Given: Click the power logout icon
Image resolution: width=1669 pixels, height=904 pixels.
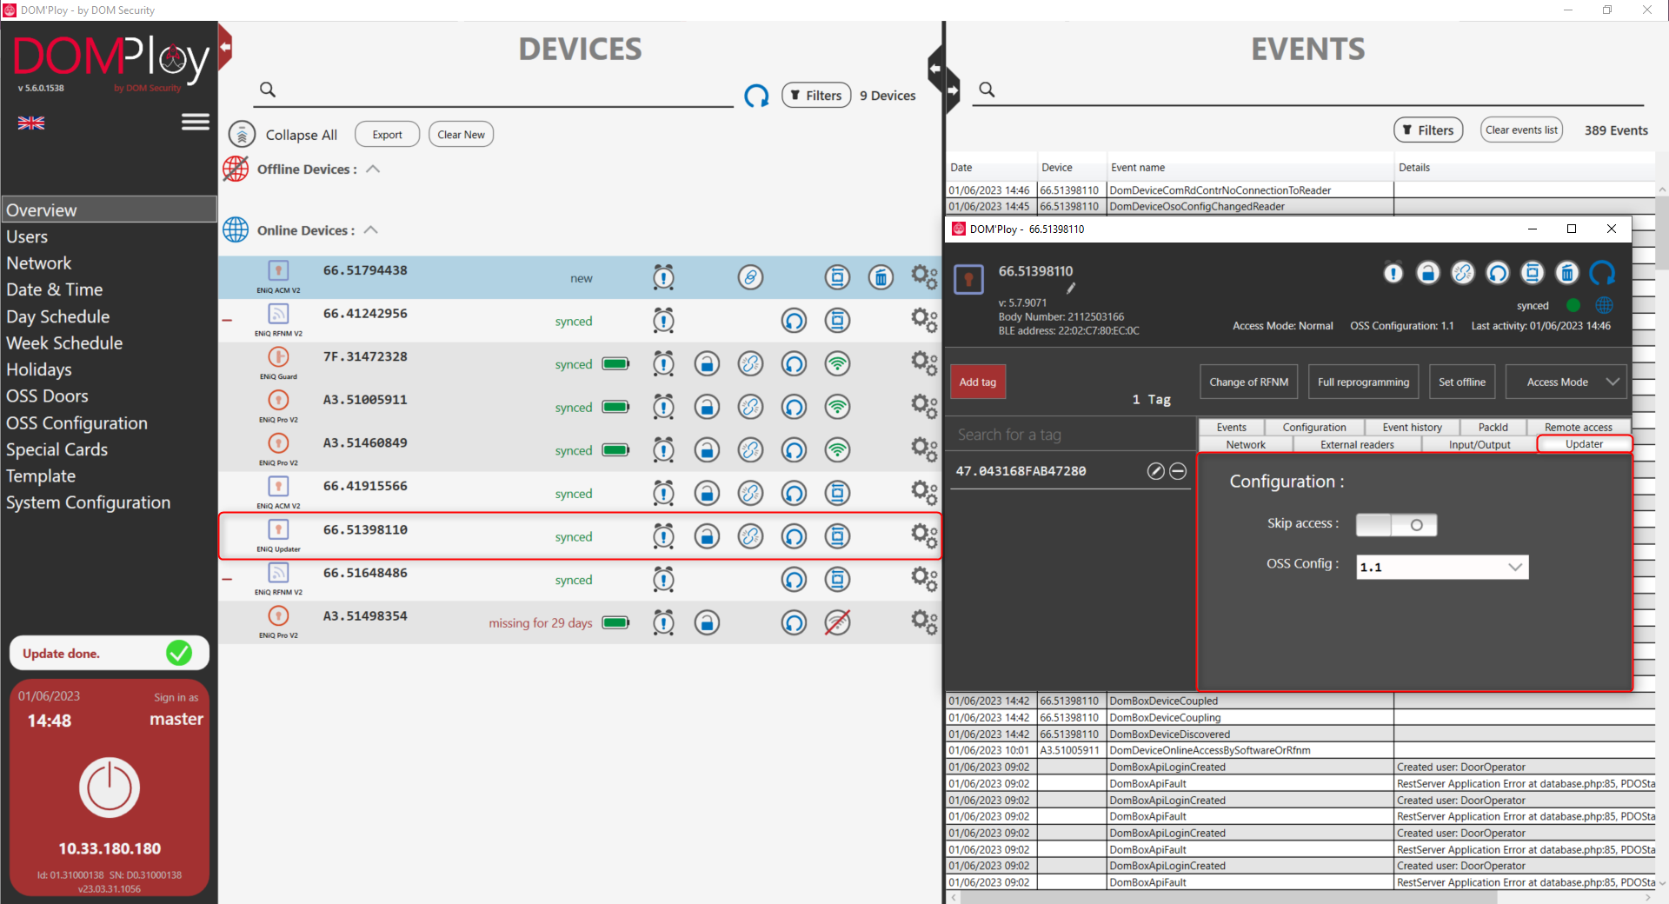Looking at the screenshot, I should (x=110, y=788).
